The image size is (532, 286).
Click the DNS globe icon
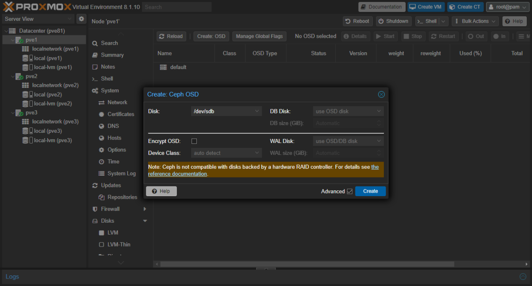tap(102, 126)
